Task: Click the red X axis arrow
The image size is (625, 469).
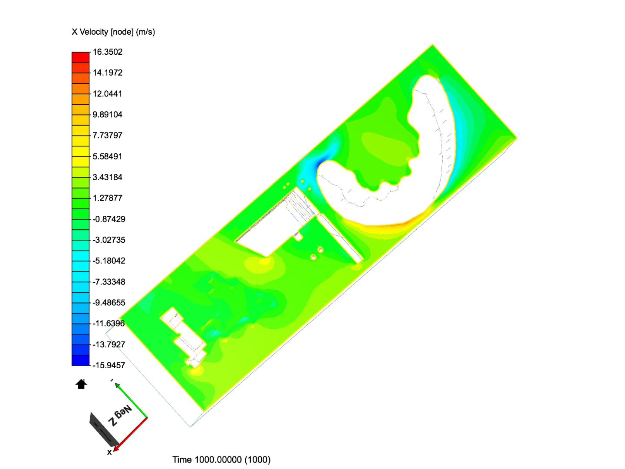Action: tap(130, 434)
